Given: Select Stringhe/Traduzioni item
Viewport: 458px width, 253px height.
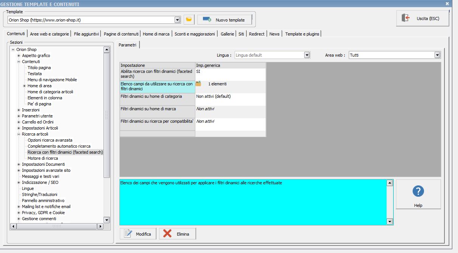Looking at the screenshot, I should click(x=40, y=194).
